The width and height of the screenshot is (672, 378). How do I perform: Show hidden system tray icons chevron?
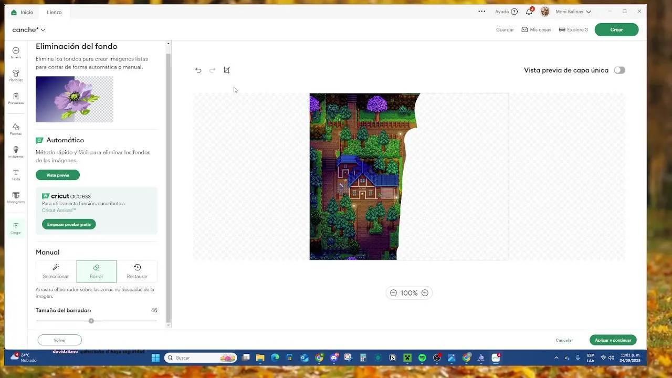[556, 358]
